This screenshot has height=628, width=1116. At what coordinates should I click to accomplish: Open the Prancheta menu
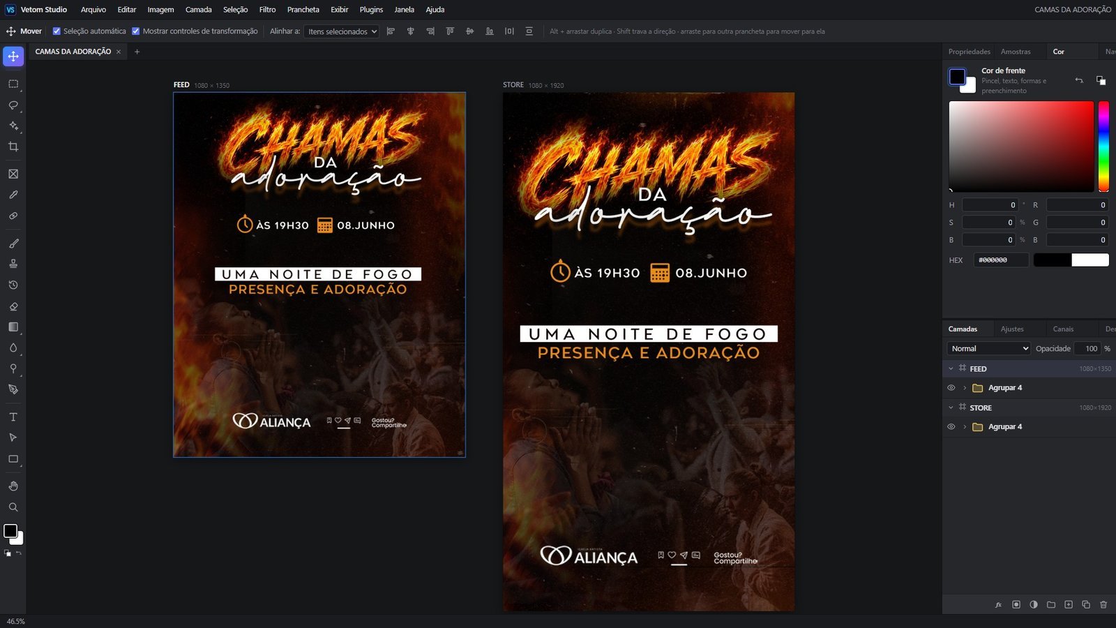click(x=303, y=10)
